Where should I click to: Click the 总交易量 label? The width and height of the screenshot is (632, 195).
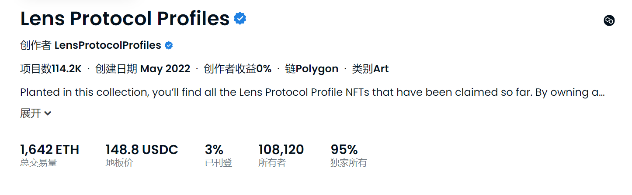coord(38,163)
